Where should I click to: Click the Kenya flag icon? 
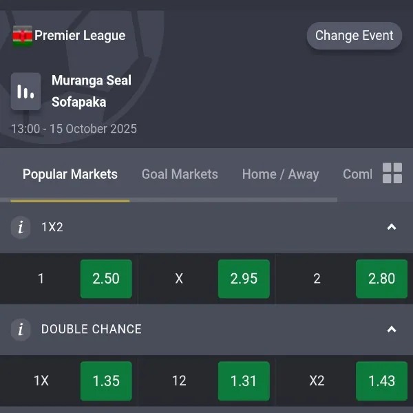pos(22,36)
